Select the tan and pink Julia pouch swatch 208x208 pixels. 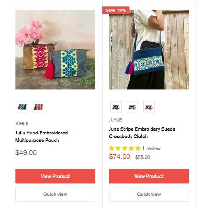click(39, 107)
